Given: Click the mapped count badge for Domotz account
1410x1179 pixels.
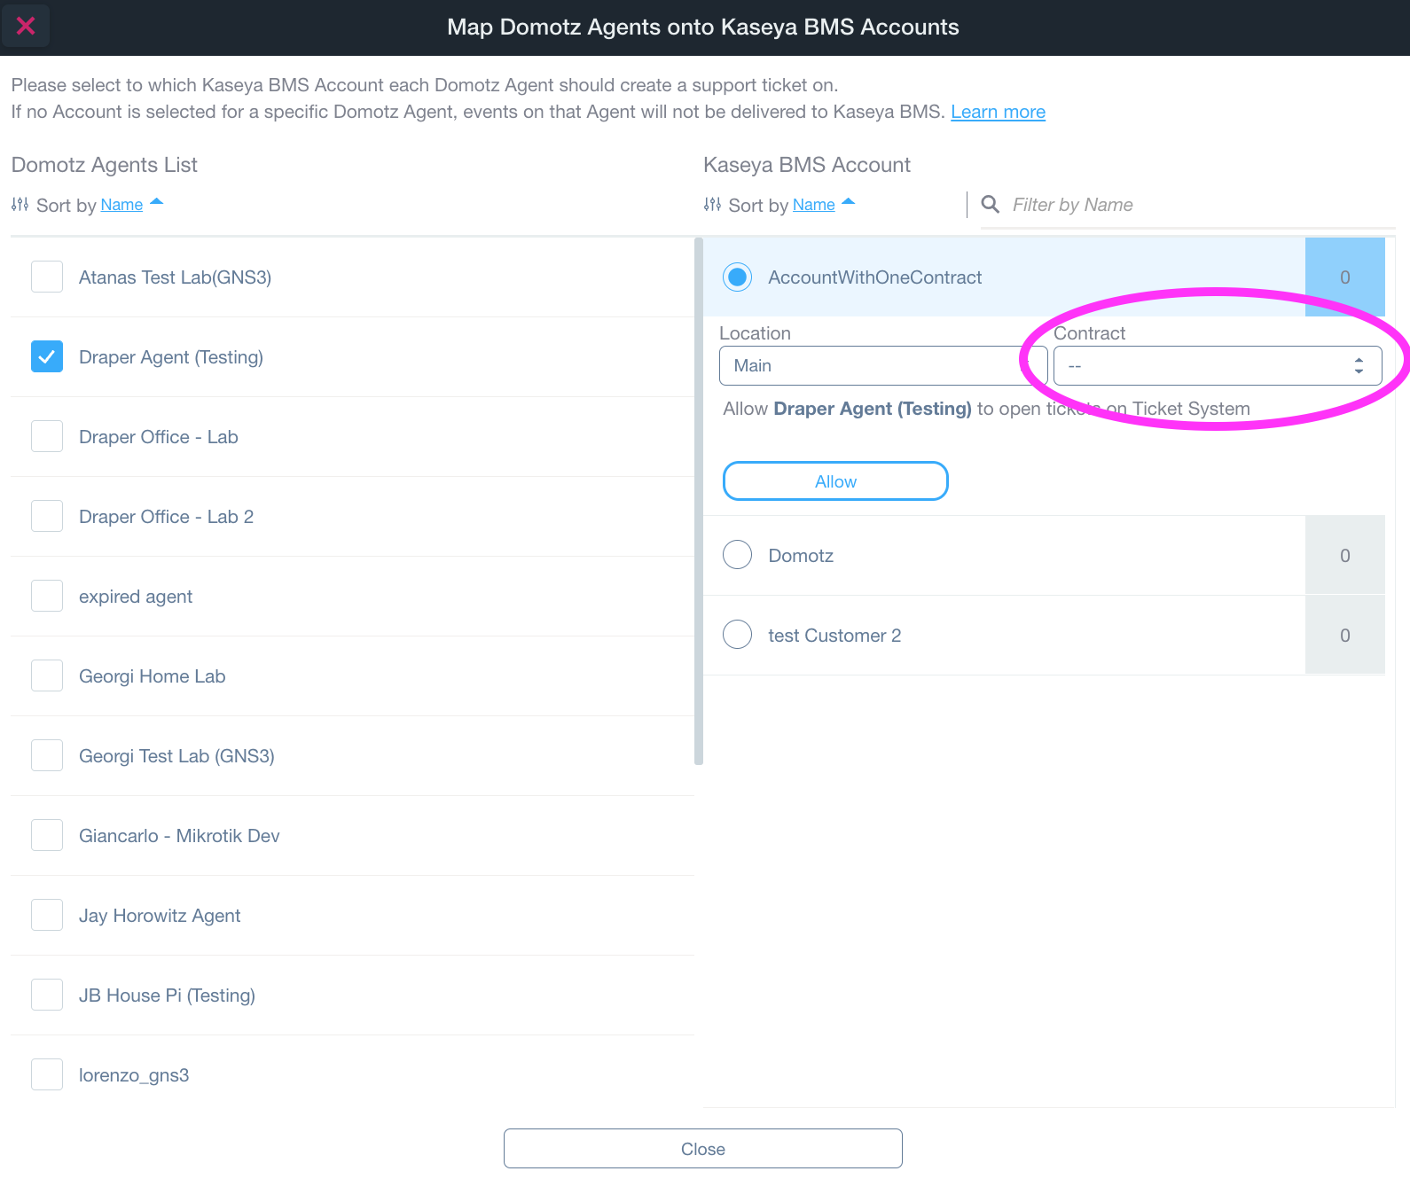Looking at the screenshot, I should click(1344, 556).
